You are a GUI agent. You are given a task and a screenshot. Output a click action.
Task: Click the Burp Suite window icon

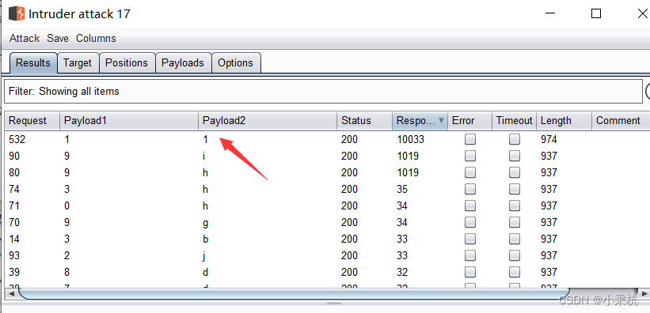click(x=17, y=13)
